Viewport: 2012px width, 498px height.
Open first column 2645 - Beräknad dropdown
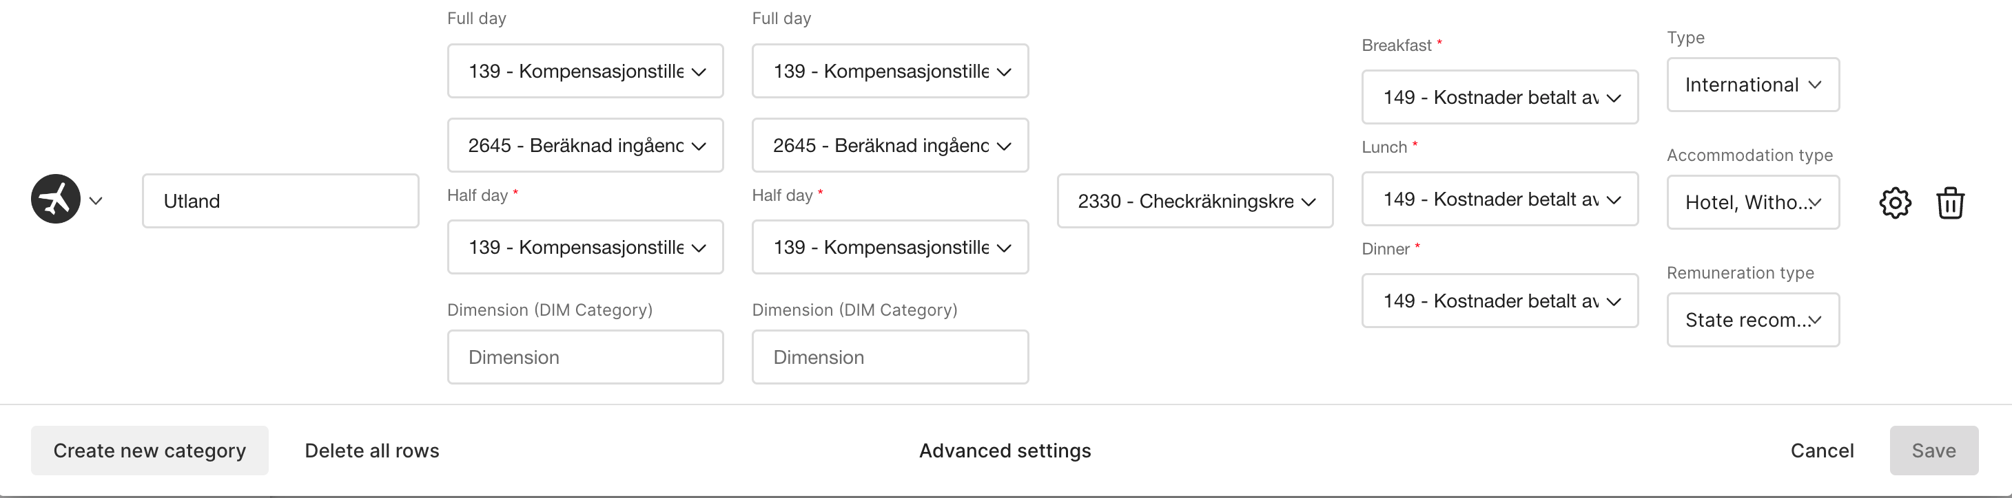(x=585, y=146)
